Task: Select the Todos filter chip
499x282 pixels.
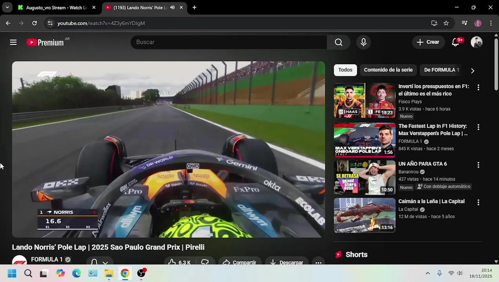Action: coord(345,70)
